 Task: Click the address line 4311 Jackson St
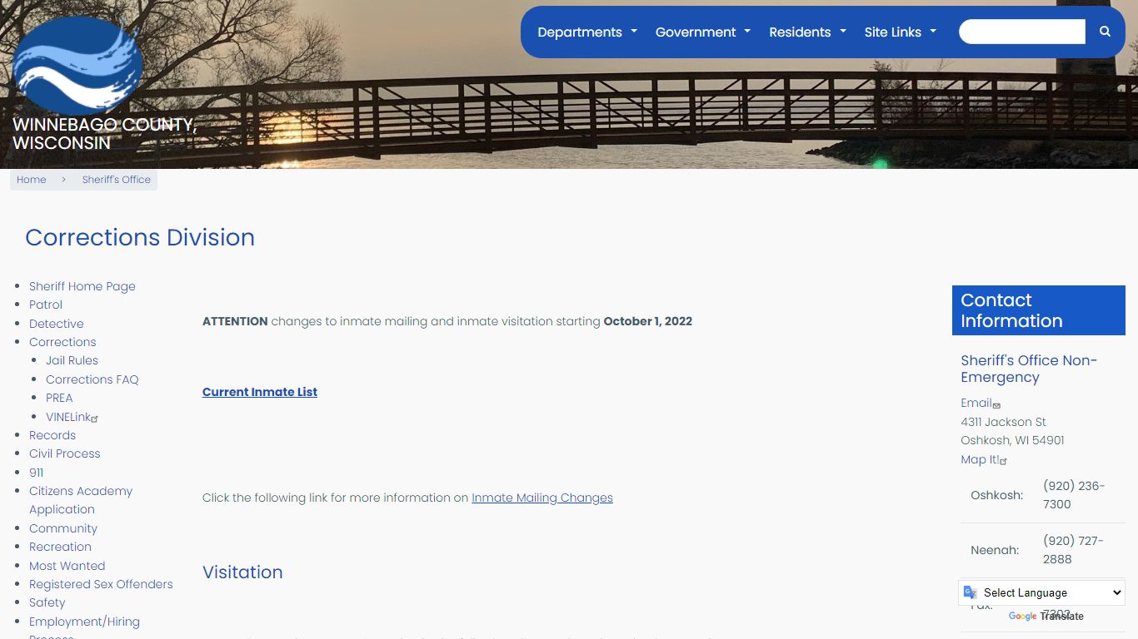[1003, 422]
